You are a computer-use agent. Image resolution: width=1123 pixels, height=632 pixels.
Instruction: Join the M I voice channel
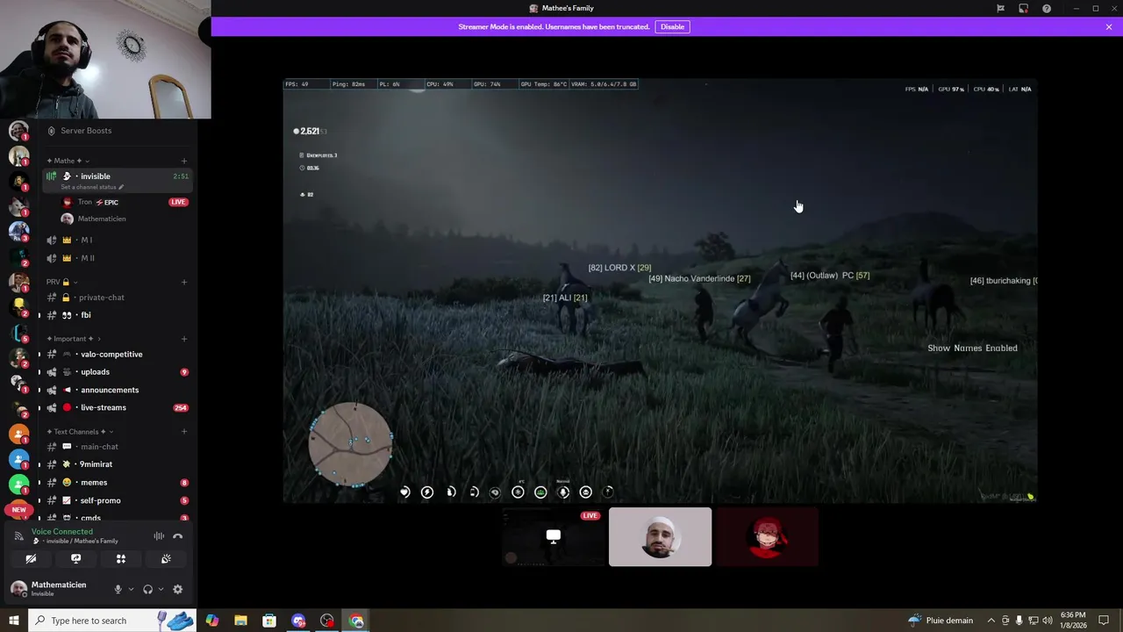[117, 240]
